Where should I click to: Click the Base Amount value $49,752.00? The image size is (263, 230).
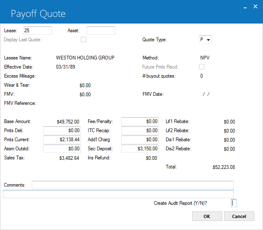coord(68,122)
